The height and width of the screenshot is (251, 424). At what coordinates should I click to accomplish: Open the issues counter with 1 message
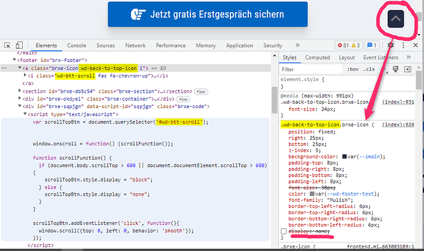[372, 45]
